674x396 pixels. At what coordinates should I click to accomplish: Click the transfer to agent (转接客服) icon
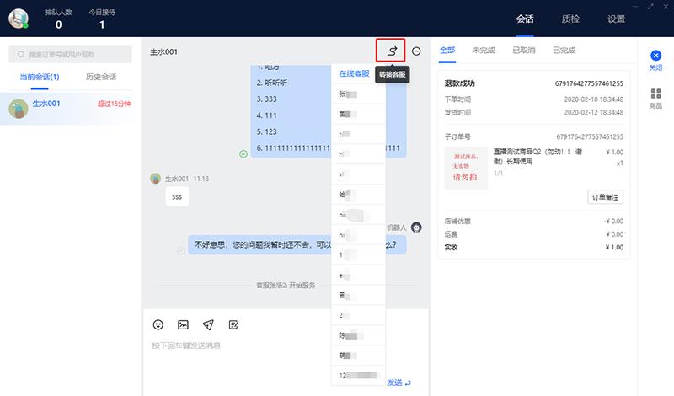392,51
